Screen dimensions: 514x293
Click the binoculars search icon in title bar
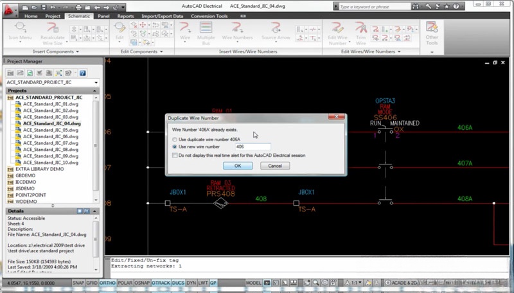click(415, 6)
